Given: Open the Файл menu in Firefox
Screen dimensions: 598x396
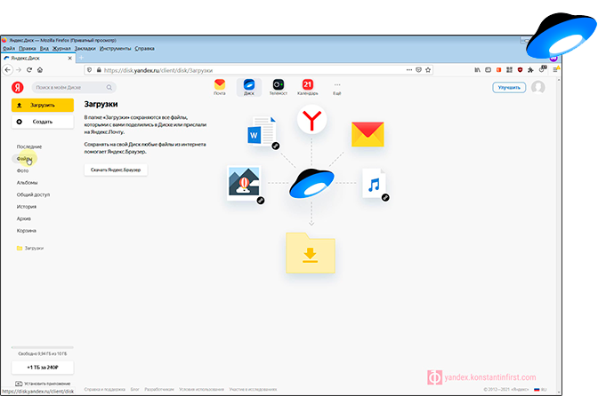Looking at the screenshot, I should coord(9,48).
